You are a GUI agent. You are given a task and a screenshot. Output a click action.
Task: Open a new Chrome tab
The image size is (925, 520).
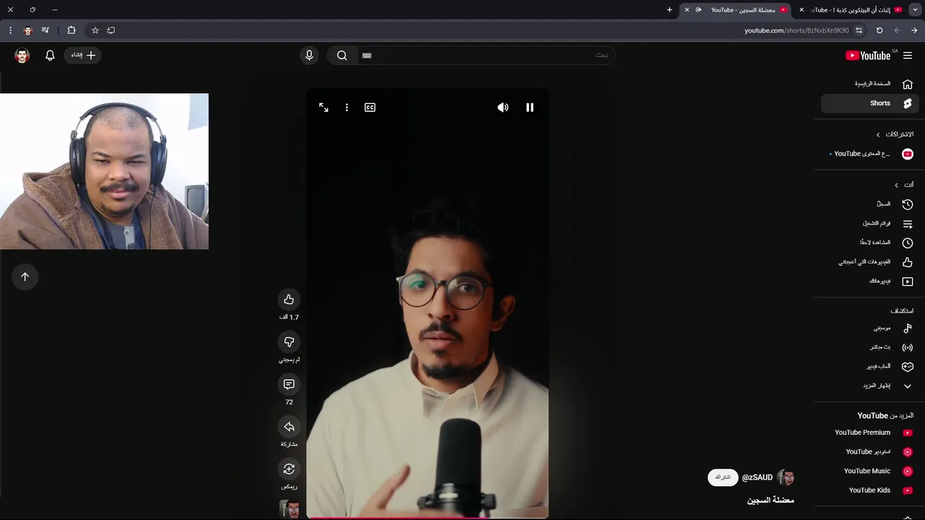tap(669, 10)
